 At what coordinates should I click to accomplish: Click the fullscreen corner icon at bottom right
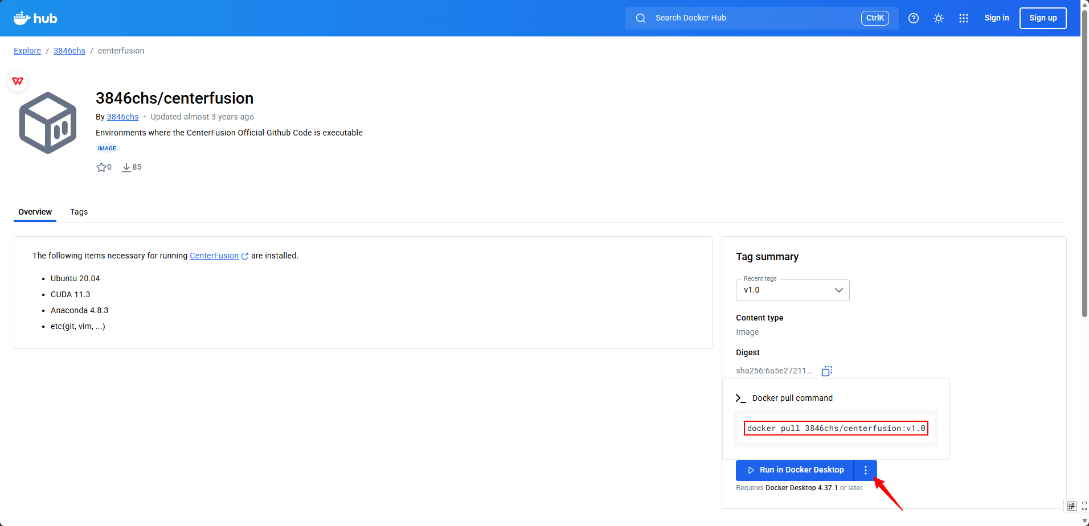coord(1084,506)
